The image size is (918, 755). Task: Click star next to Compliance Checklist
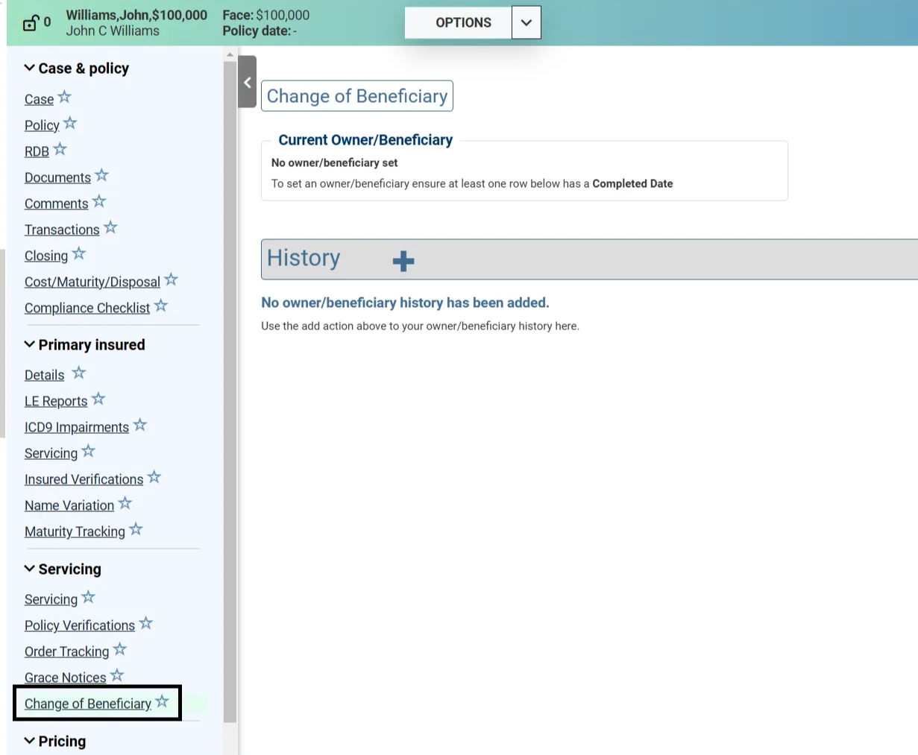coord(161,306)
